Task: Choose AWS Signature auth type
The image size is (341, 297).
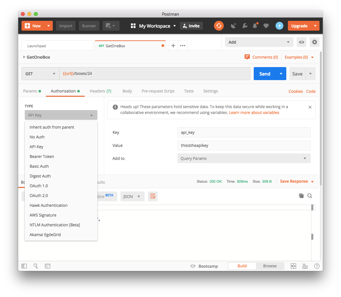Action: tap(61, 215)
